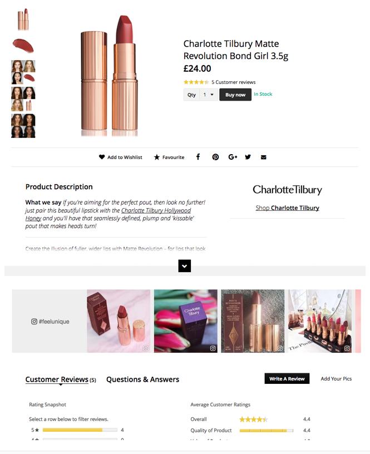
Task: Click the Buy now button
Action: (235, 95)
